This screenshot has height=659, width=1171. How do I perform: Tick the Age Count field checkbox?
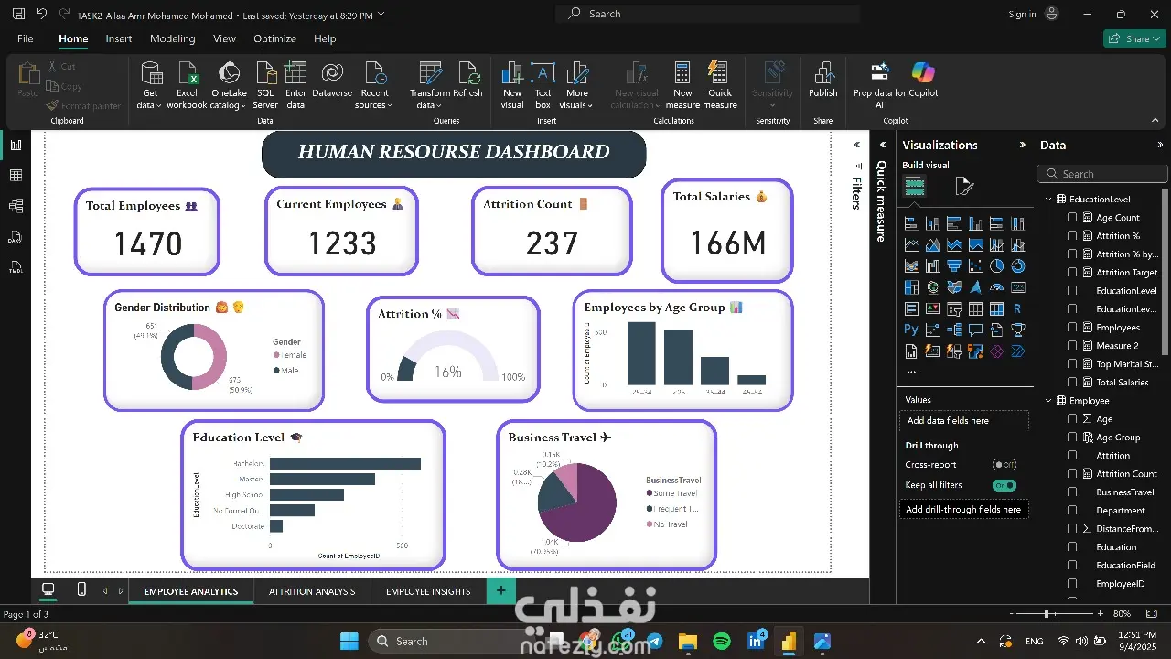pos(1072,218)
